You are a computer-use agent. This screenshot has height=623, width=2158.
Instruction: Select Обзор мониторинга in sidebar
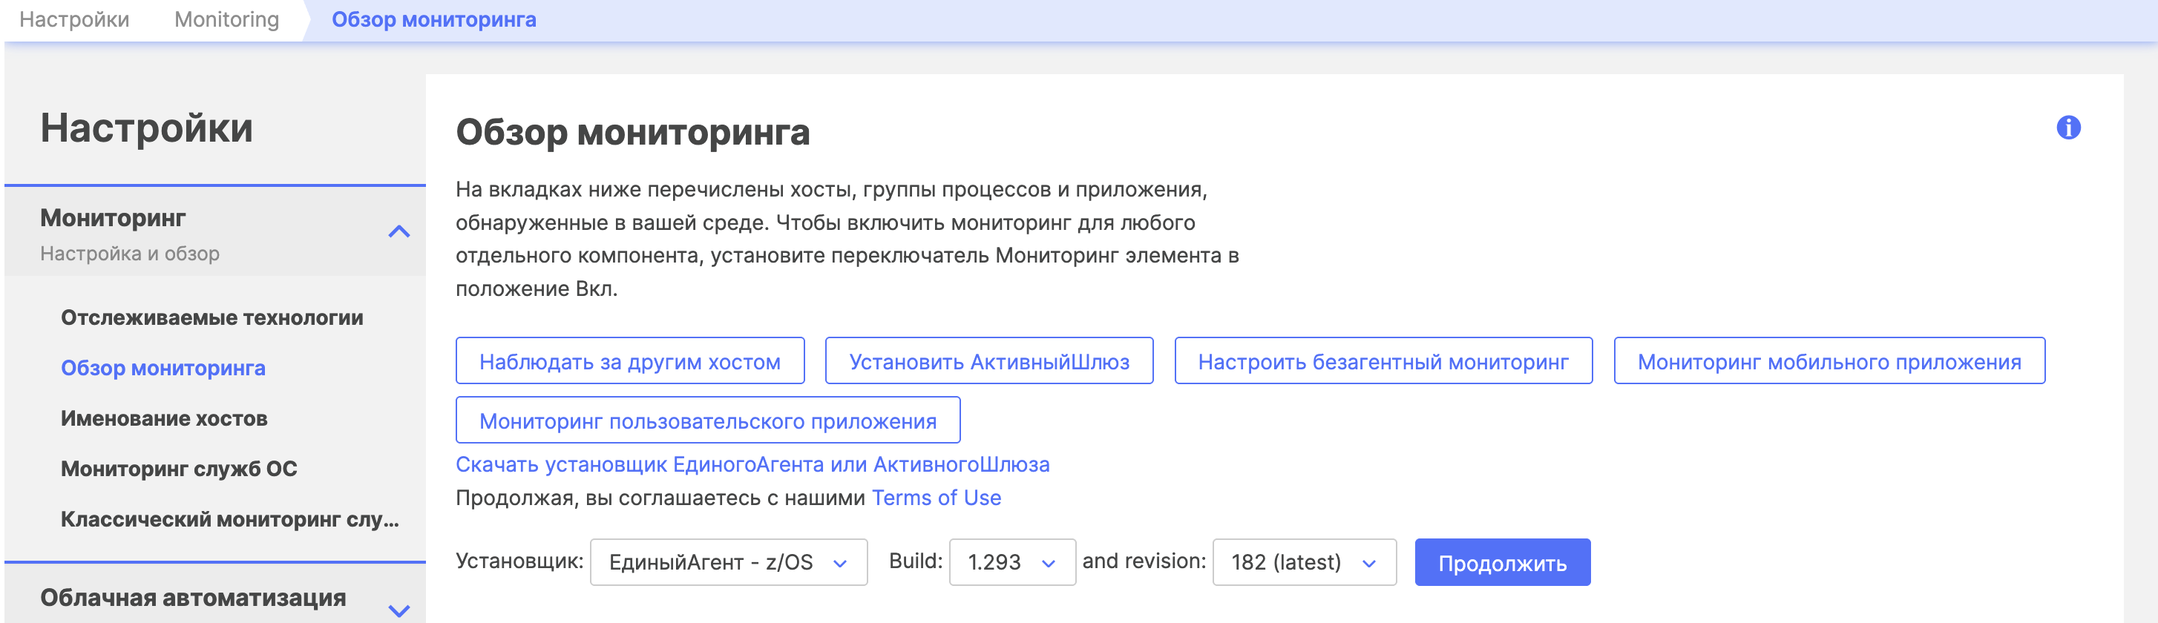163,368
